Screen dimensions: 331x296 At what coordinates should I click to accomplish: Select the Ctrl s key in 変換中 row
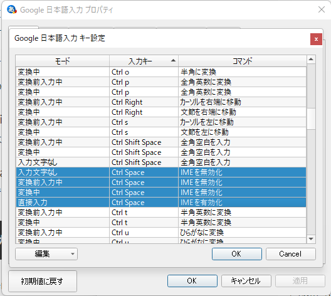click(144, 132)
